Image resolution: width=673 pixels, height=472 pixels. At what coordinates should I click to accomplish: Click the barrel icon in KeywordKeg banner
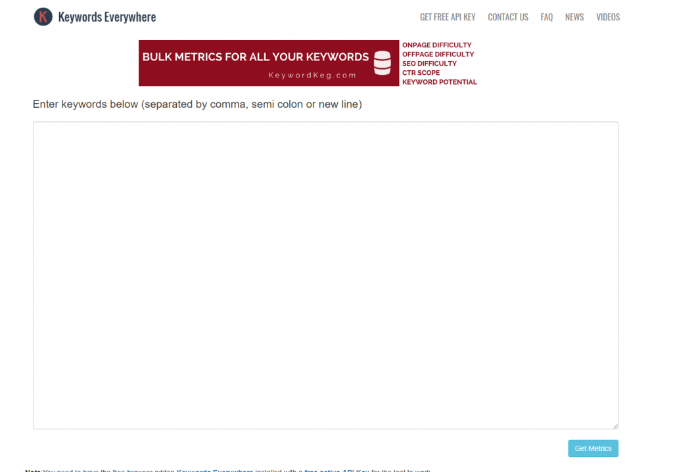tap(382, 63)
